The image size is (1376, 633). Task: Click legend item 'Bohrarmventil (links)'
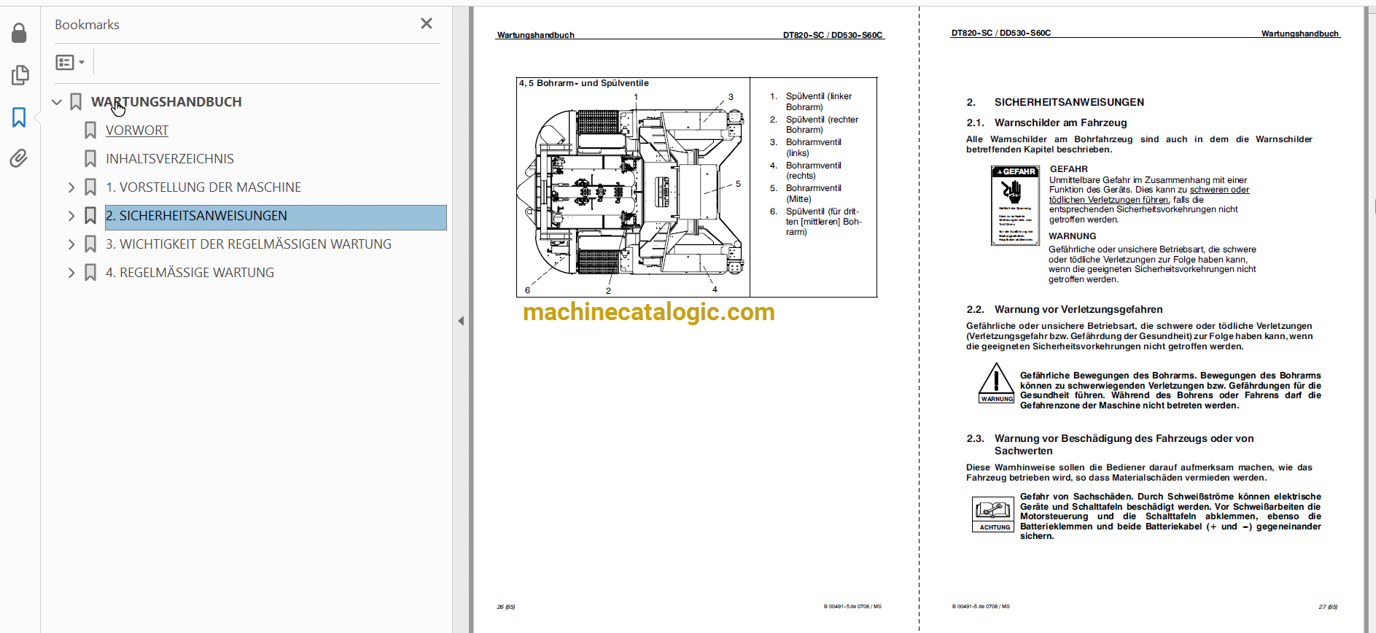tap(813, 147)
